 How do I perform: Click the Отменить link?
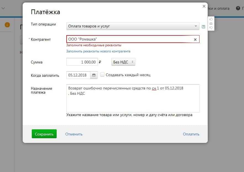[x=74, y=134]
